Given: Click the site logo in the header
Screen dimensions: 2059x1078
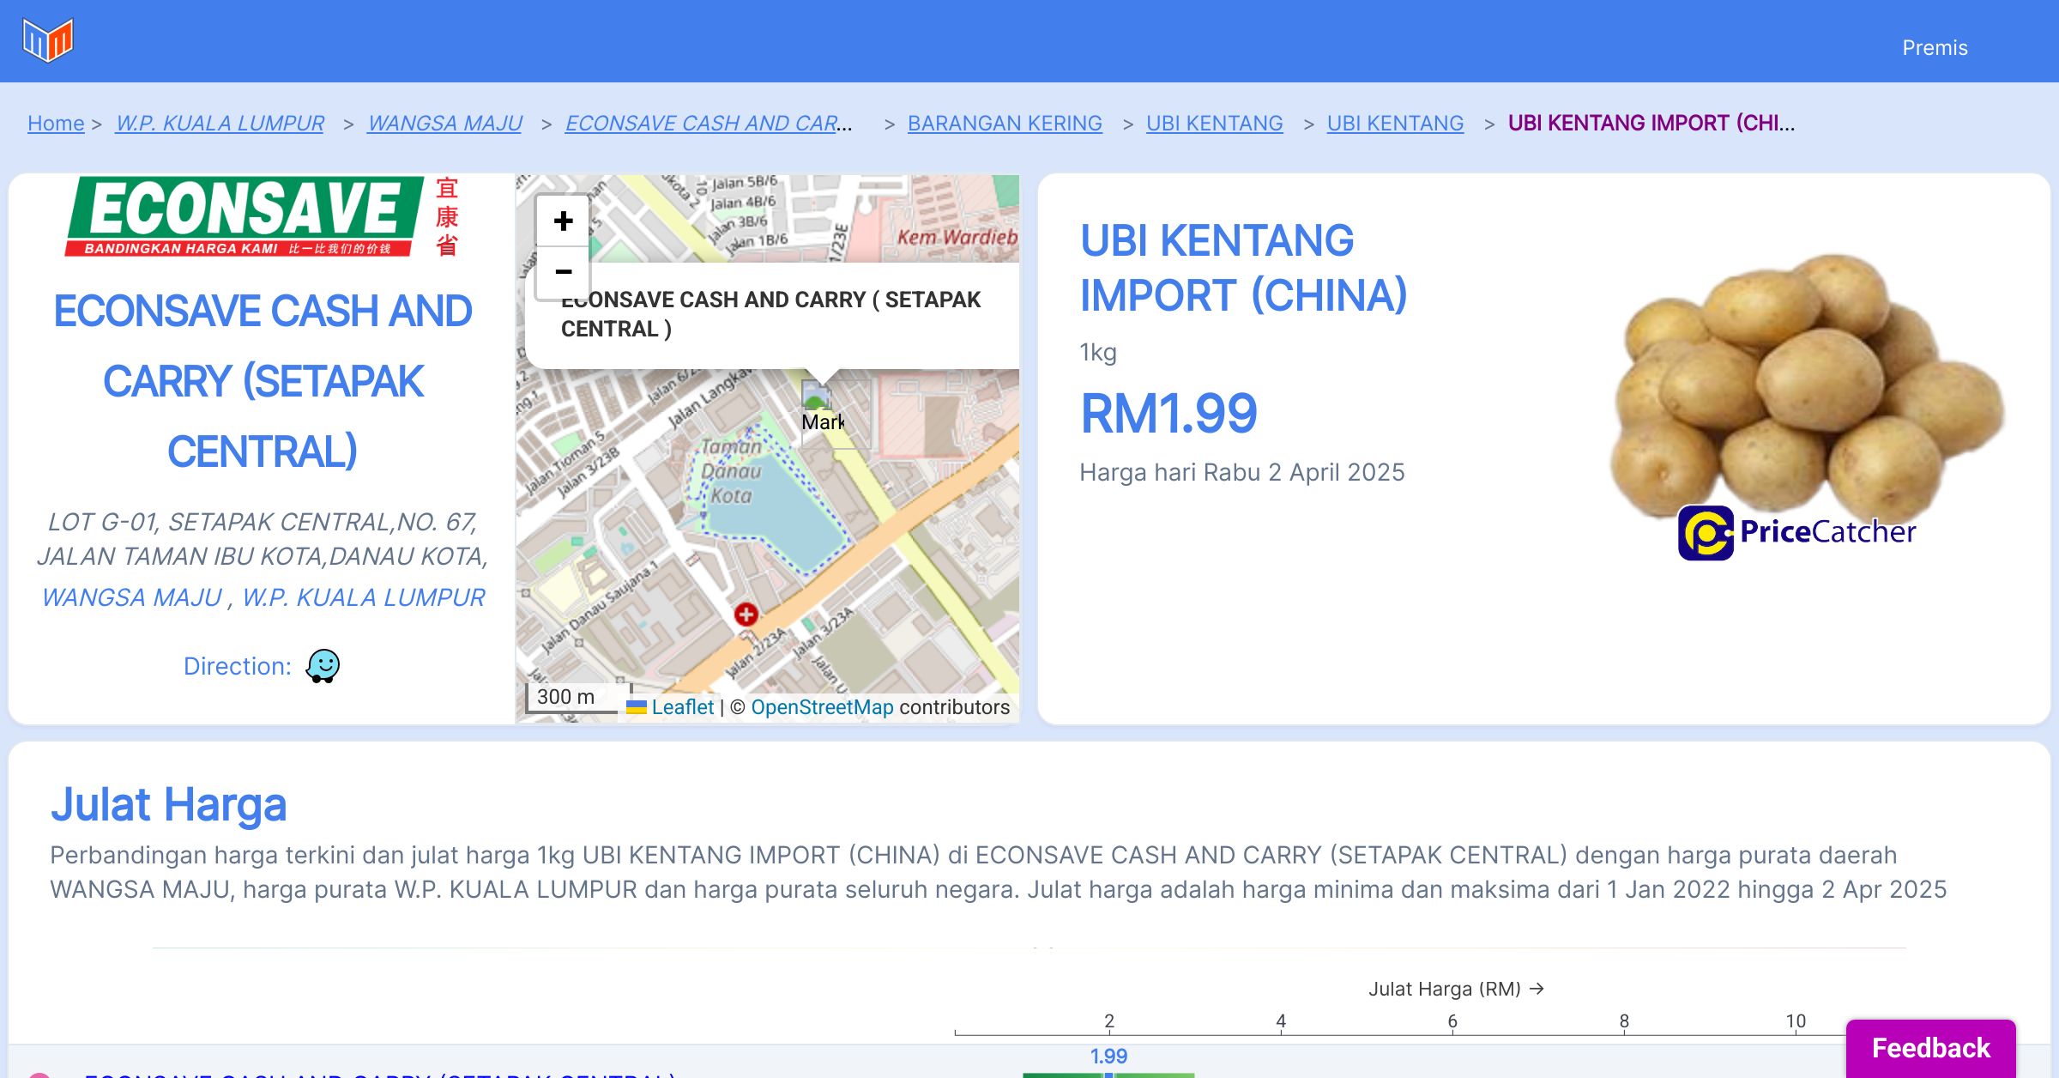Looking at the screenshot, I should 48,40.
